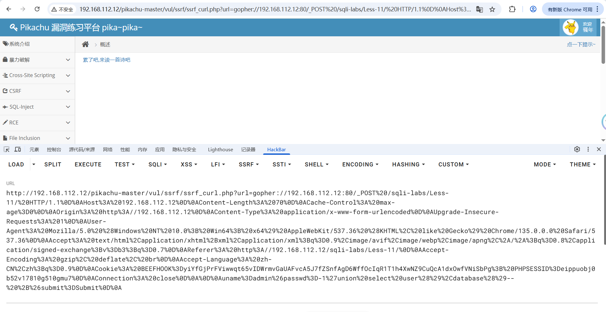Switch to the 性能 DevTools tab
This screenshot has height=312, width=606.
click(x=125, y=150)
